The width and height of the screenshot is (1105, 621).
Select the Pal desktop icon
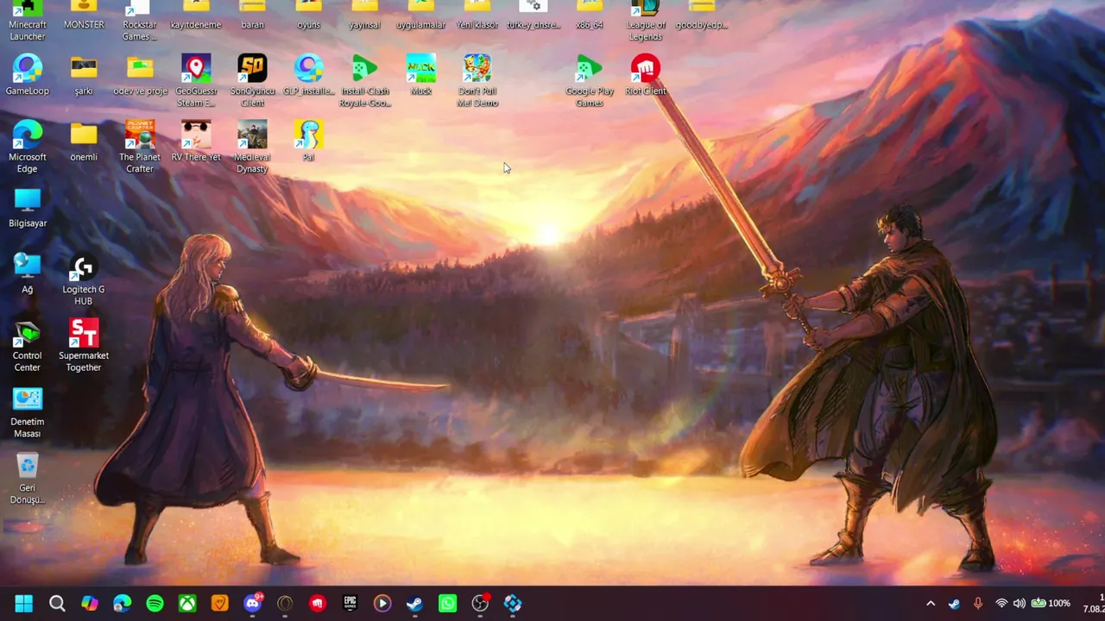pos(308,141)
